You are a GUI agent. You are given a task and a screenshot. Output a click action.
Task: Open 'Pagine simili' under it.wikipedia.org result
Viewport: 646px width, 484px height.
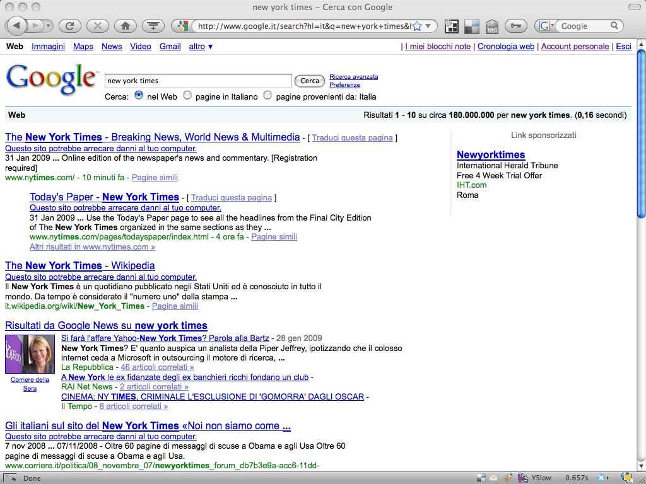point(175,306)
